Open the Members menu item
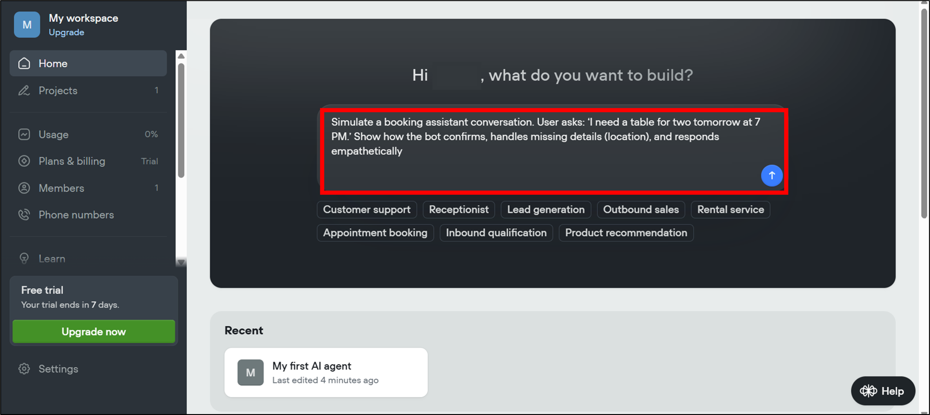 tap(61, 188)
